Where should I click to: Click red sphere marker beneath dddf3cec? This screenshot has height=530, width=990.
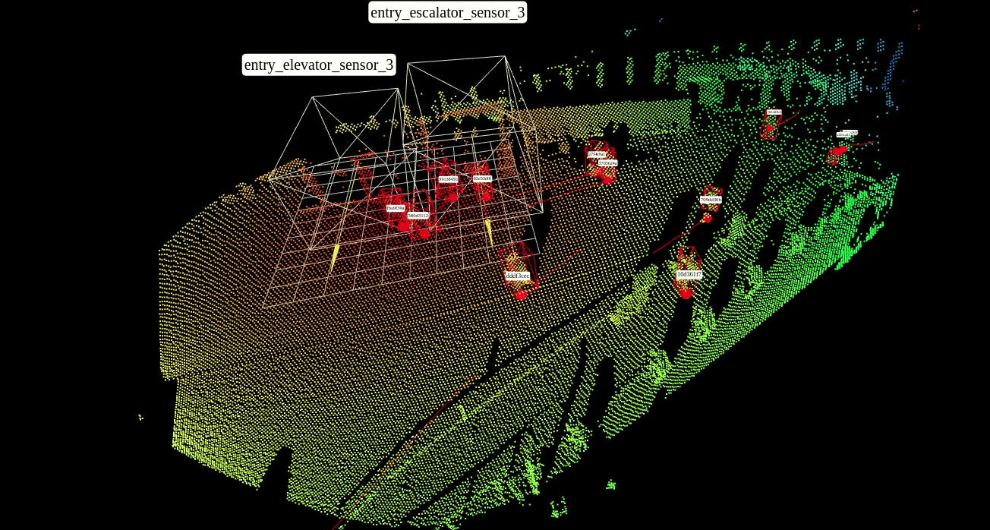pyautogui.click(x=521, y=295)
